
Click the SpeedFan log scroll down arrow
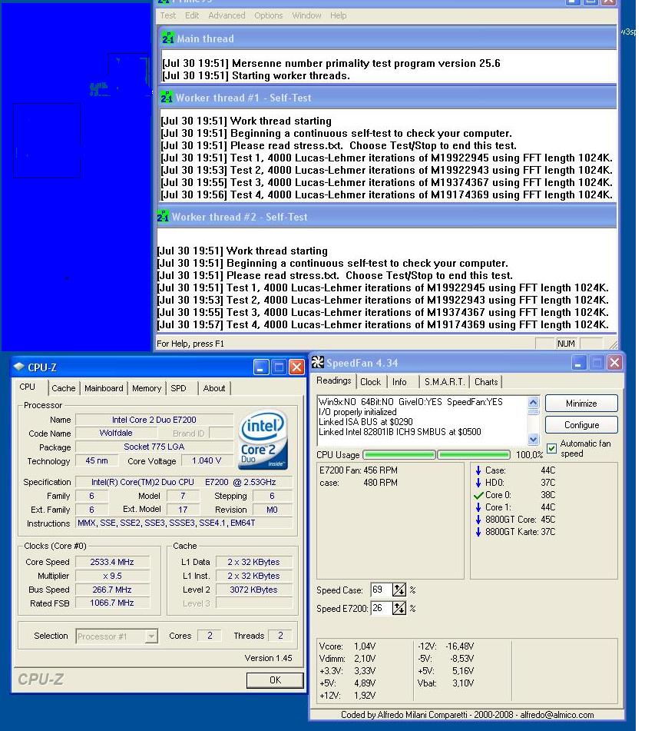(533, 439)
